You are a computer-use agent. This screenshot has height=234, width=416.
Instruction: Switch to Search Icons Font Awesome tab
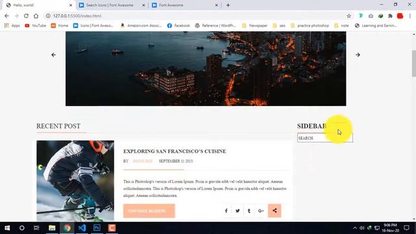tap(110, 5)
